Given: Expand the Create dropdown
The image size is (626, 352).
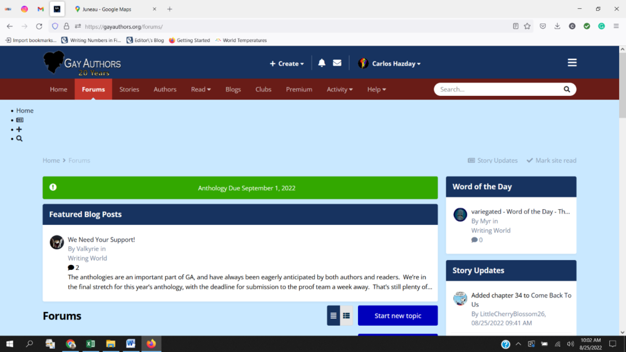Looking at the screenshot, I should click(287, 63).
